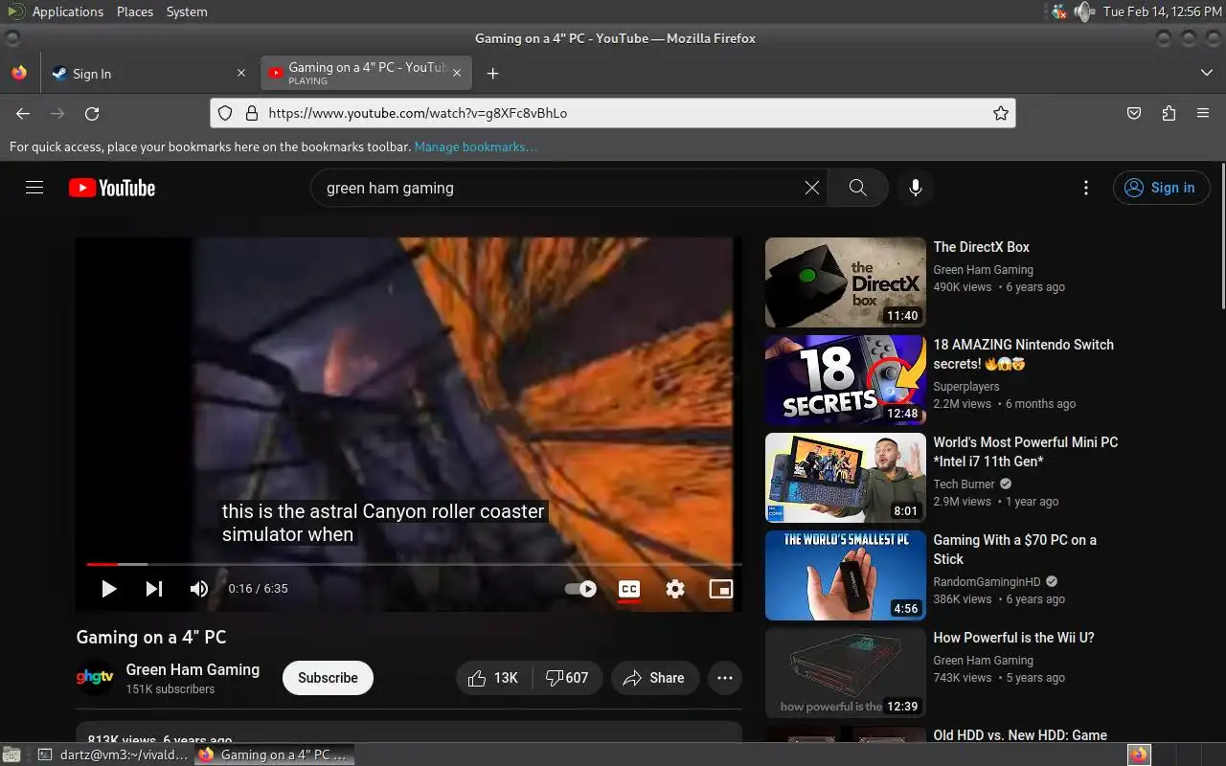1226x766 pixels.
Task: Play the video
Action: pyautogui.click(x=109, y=589)
